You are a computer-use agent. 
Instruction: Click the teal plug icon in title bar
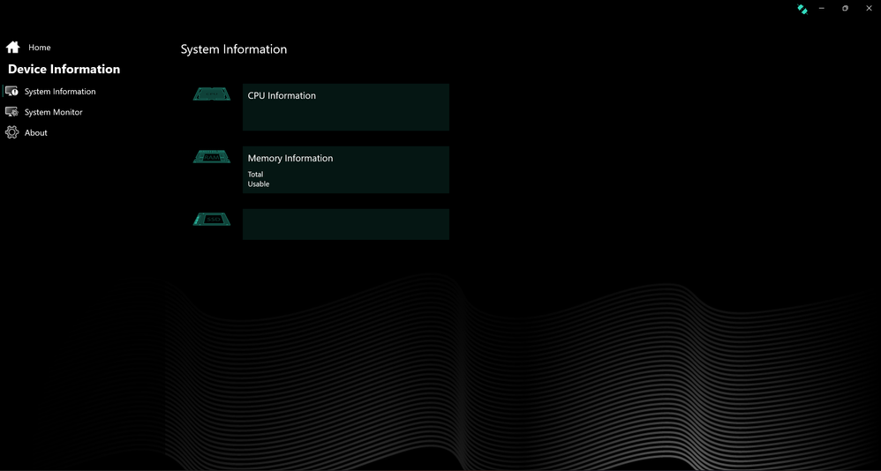point(802,9)
